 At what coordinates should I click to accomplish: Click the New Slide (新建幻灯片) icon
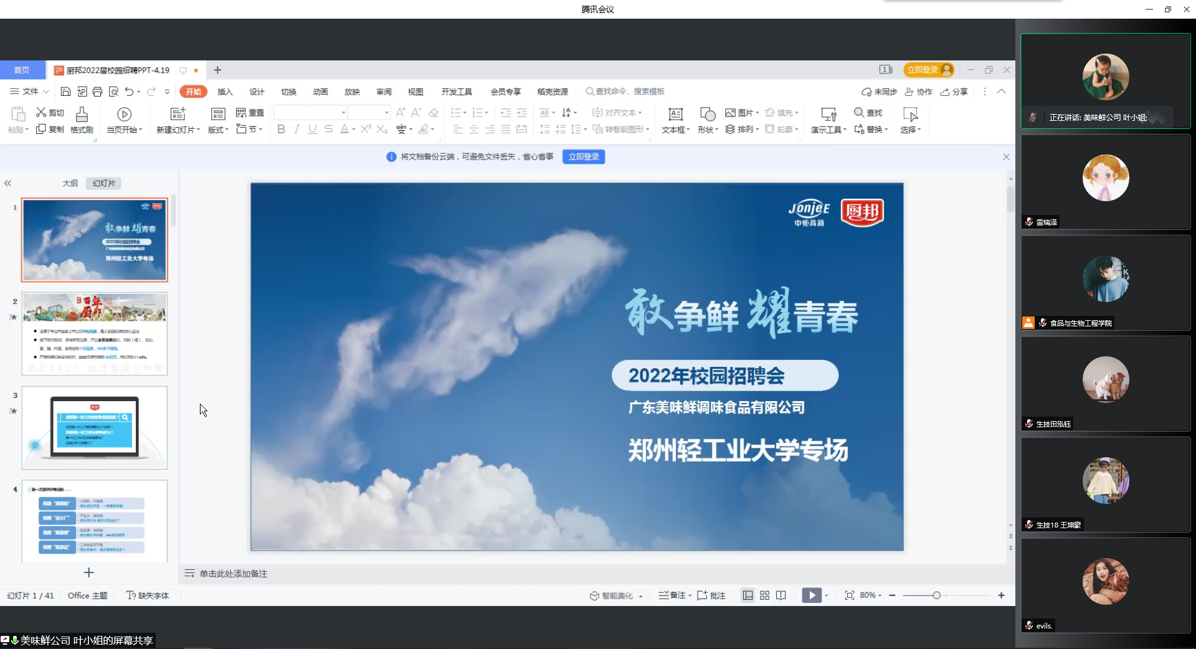178,114
